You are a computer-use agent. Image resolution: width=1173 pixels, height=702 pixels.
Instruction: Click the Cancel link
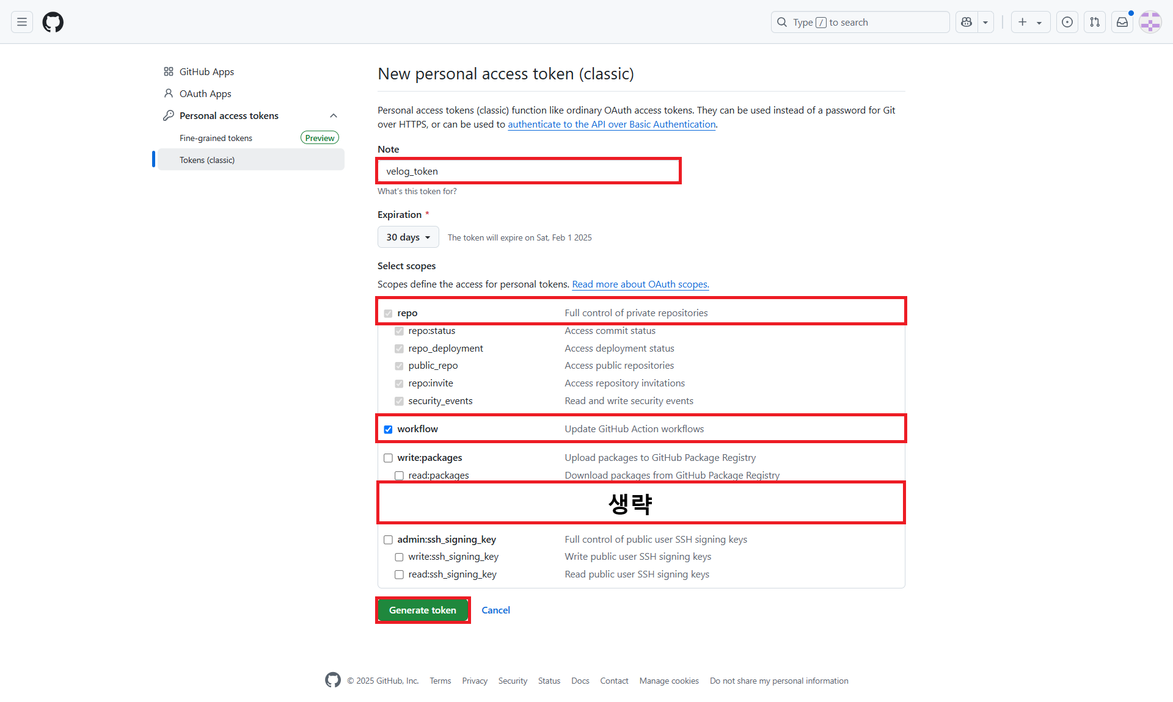click(495, 610)
